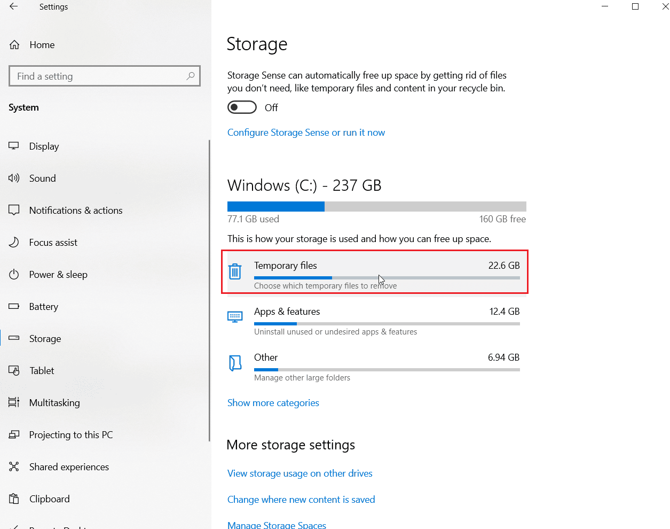Image resolution: width=670 pixels, height=529 pixels.
Task: Go to Home in Settings
Action: (42, 45)
